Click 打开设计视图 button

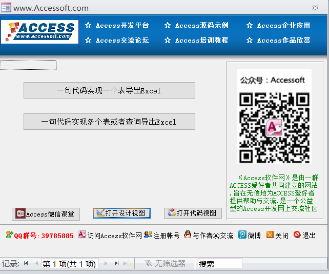coord(121,213)
